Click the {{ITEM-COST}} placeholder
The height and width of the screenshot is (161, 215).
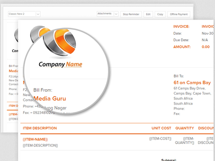click(x=160, y=138)
